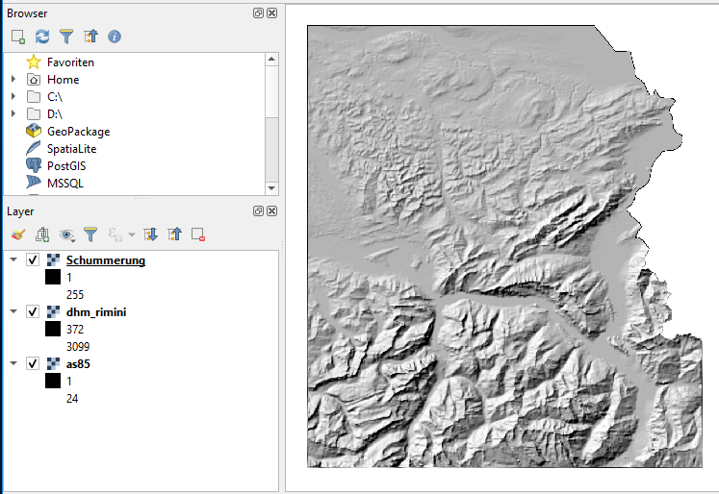Remove selected layer using Layer toolbar icon

[198, 234]
